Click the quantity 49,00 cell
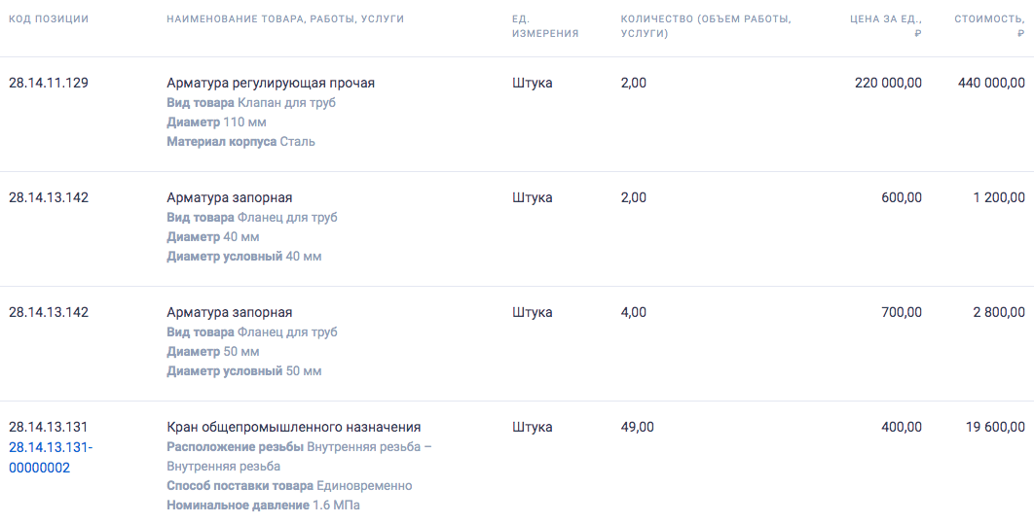Viewport: 1034px width, 524px height. click(x=637, y=427)
